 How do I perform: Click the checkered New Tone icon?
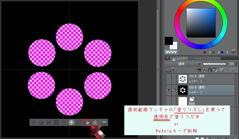click(x=95, y=122)
